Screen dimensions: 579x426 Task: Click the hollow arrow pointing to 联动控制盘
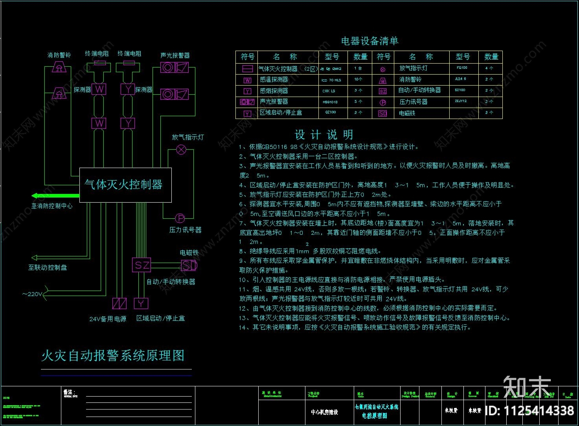point(35,258)
